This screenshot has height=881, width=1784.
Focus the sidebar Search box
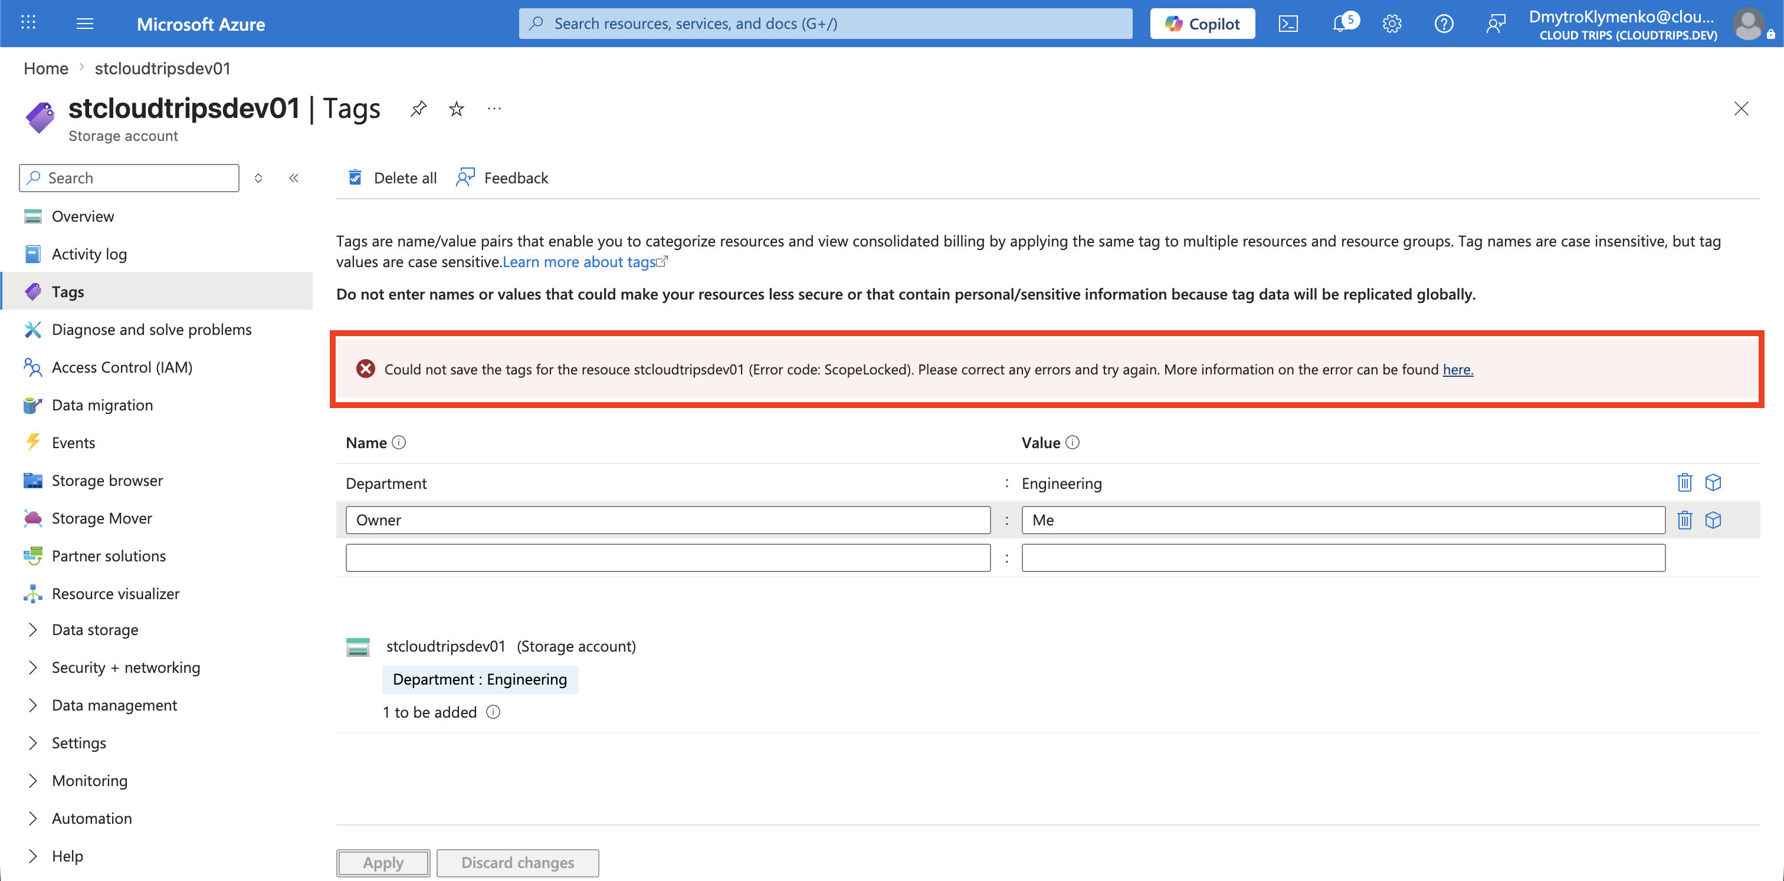tap(129, 178)
